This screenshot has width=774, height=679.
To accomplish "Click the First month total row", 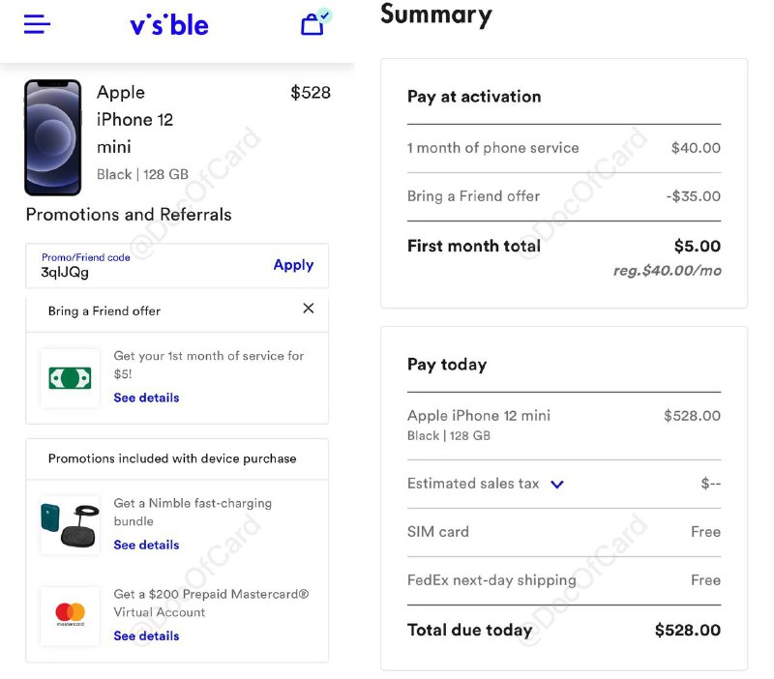I will pyautogui.click(x=563, y=246).
